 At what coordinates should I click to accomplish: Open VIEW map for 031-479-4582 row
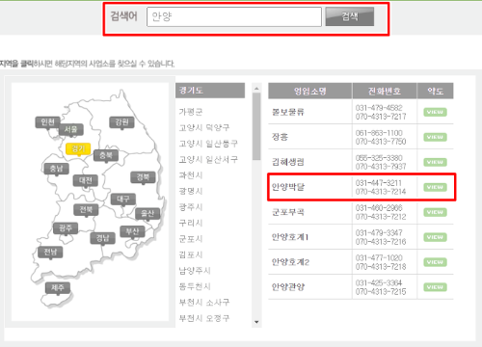pos(435,112)
